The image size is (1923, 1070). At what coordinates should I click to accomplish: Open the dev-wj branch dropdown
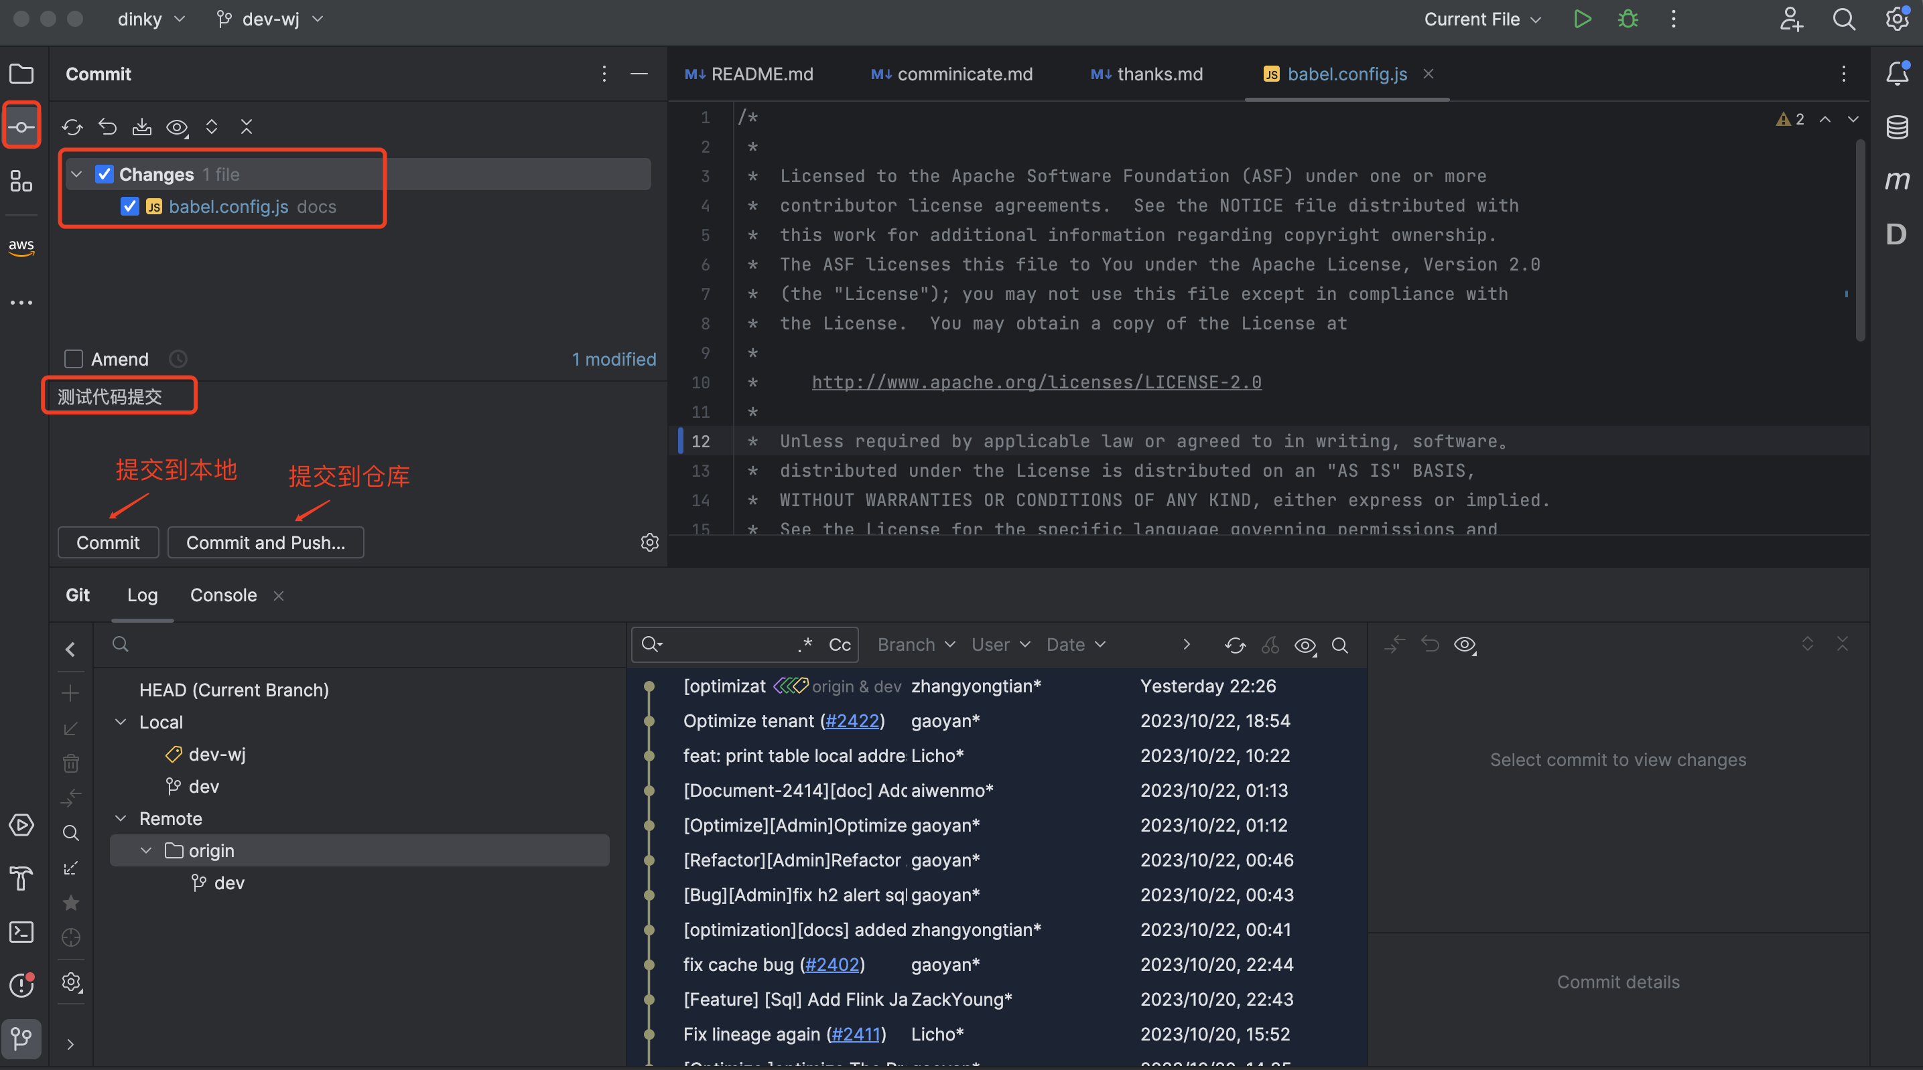pos(269,19)
